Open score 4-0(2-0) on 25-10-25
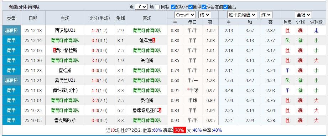The width and height of the screenshot is (328, 136). tap(100, 110)
